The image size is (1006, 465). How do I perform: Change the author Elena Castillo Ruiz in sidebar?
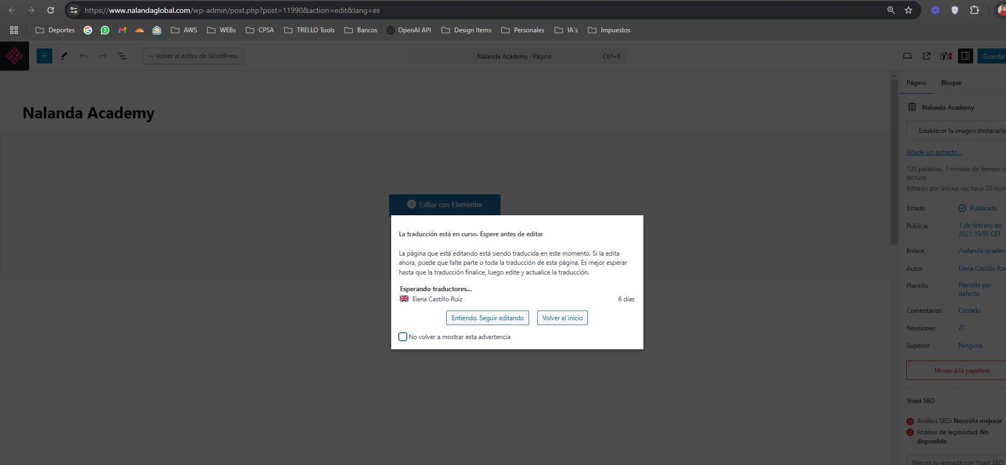(x=982, y=269)
